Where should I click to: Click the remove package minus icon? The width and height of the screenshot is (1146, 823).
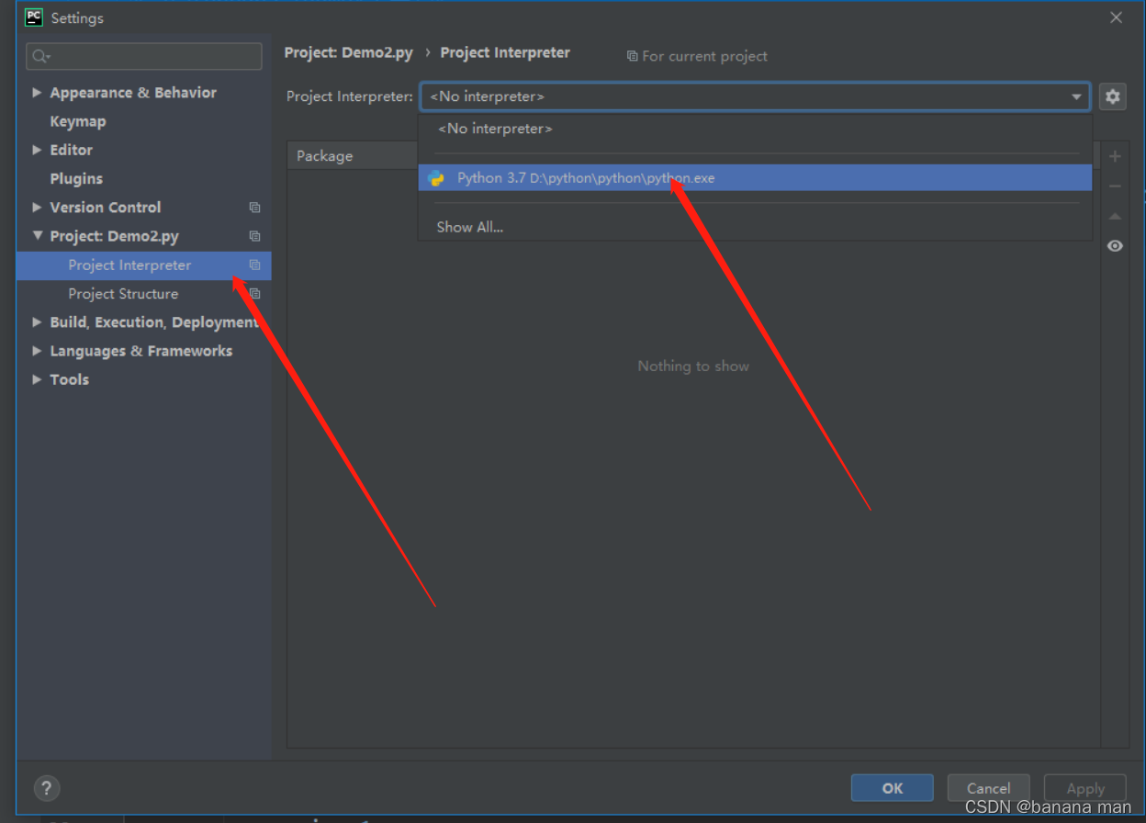point(1115,186)
